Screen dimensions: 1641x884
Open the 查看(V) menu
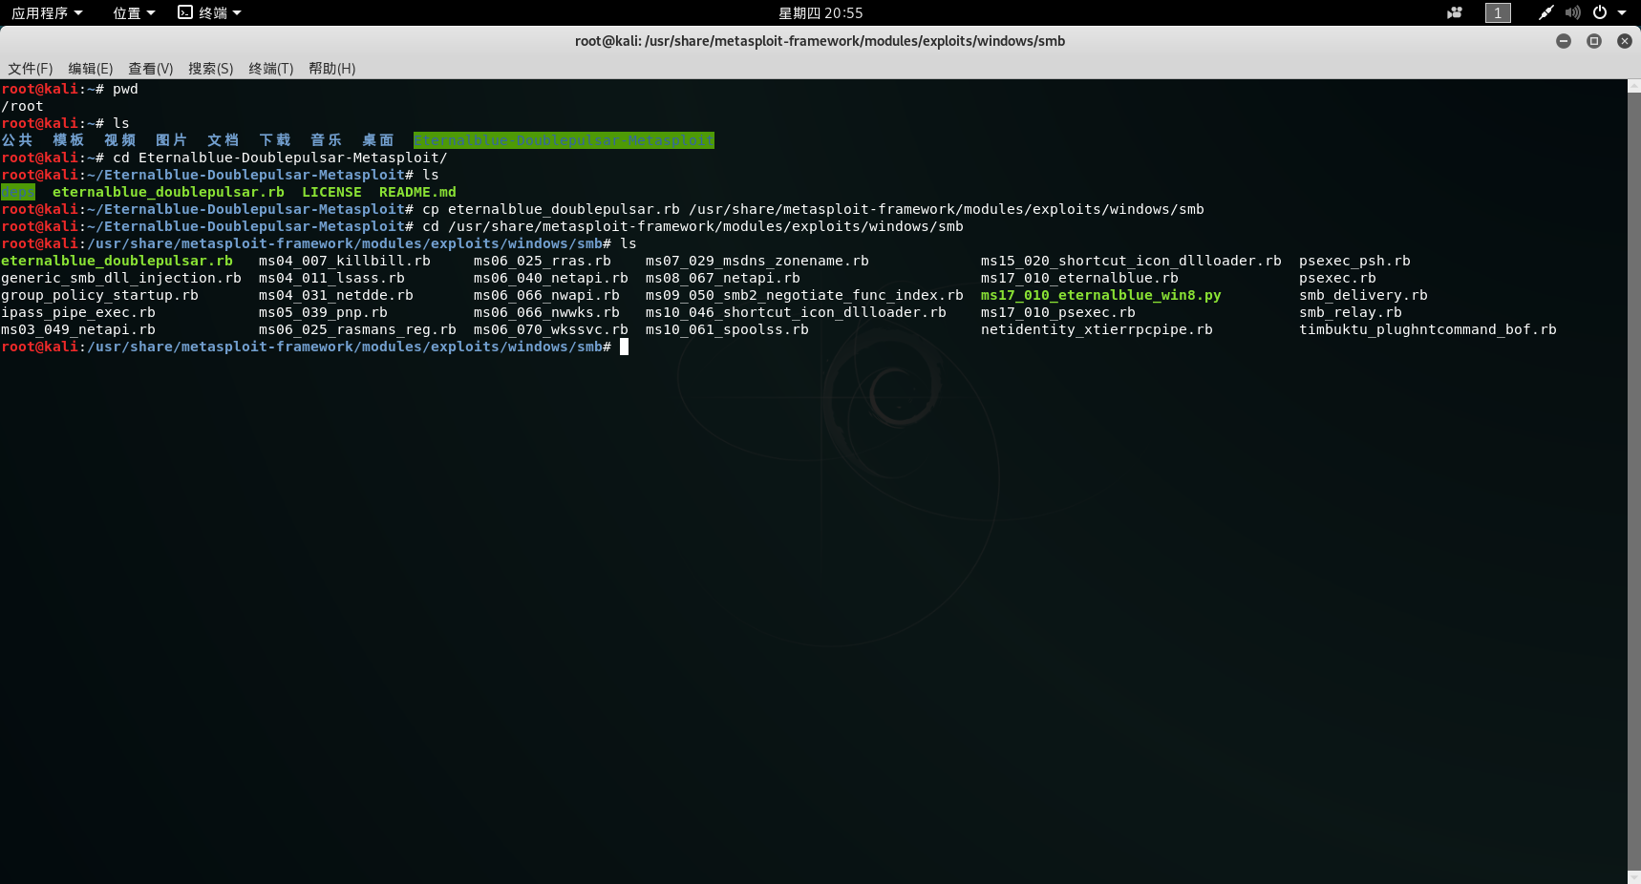point(151,69)
